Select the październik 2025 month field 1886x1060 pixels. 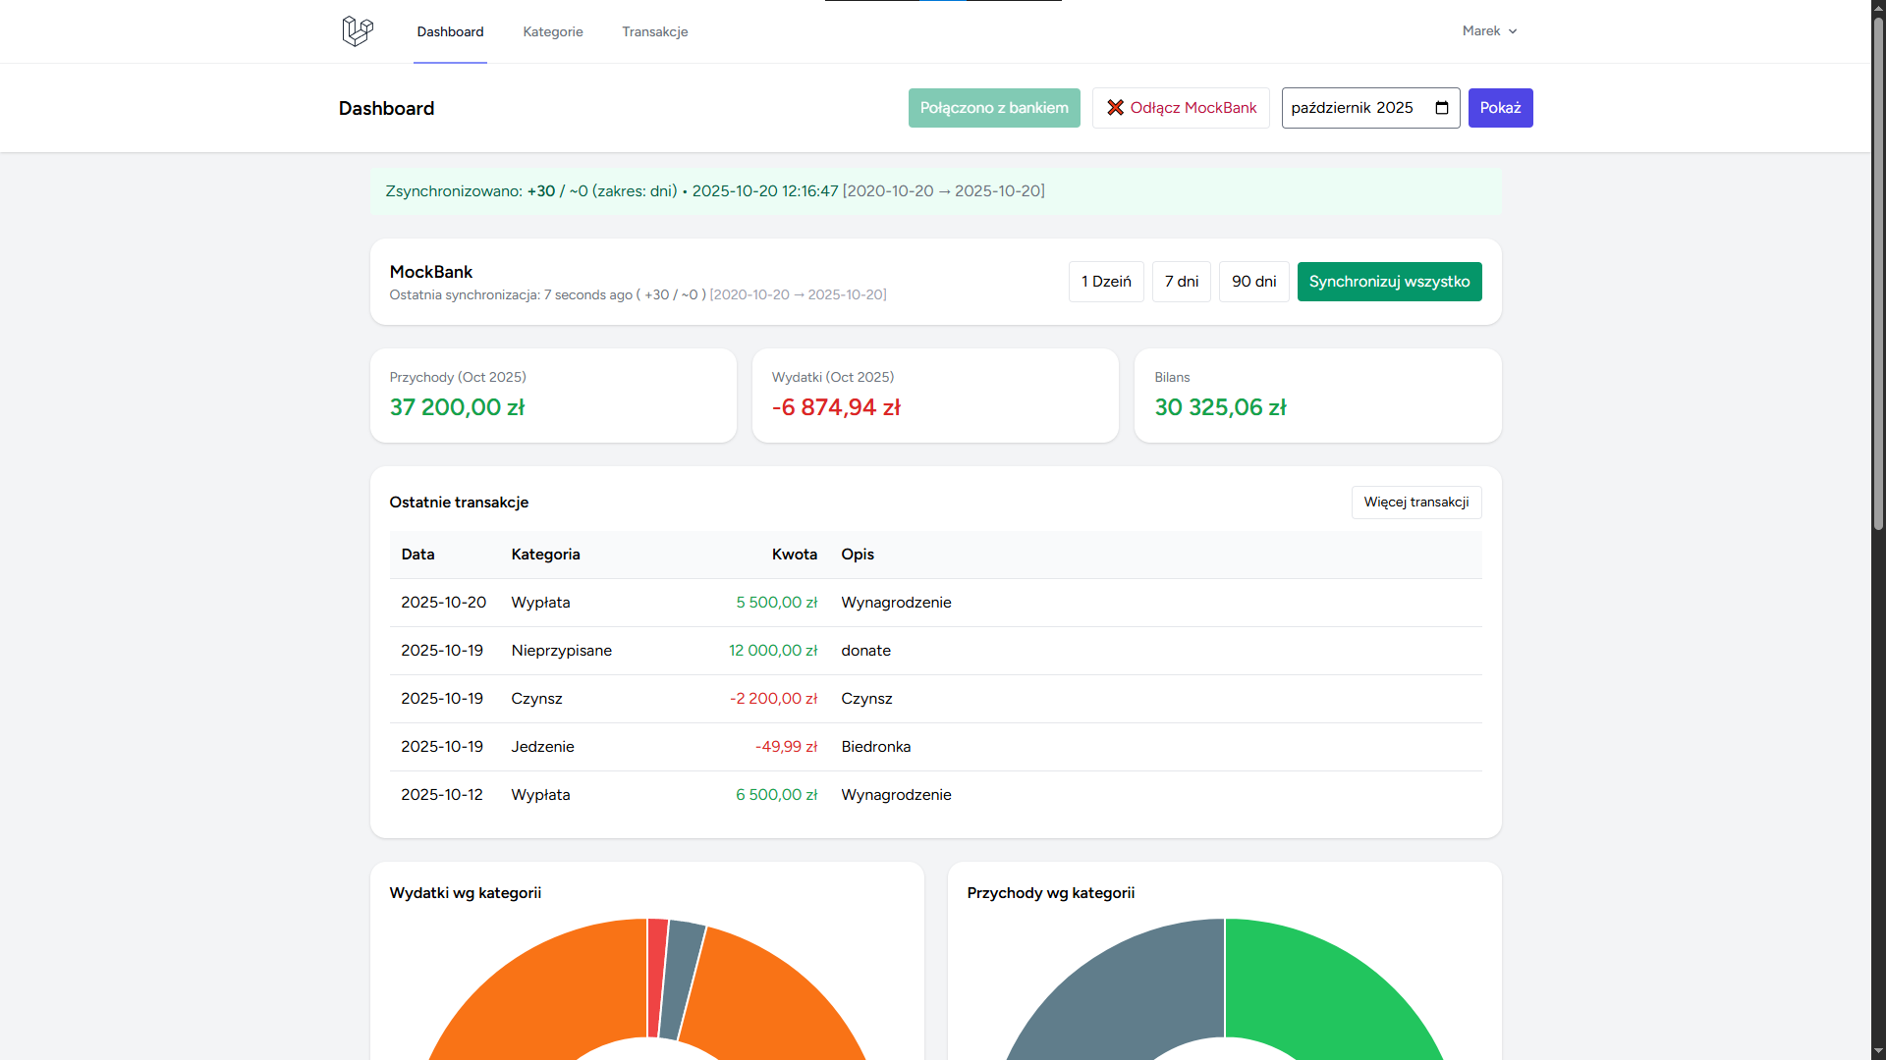tap(1370, 108)
